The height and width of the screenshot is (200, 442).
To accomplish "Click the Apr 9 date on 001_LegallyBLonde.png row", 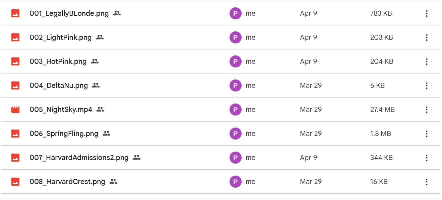I will (308, 13).
